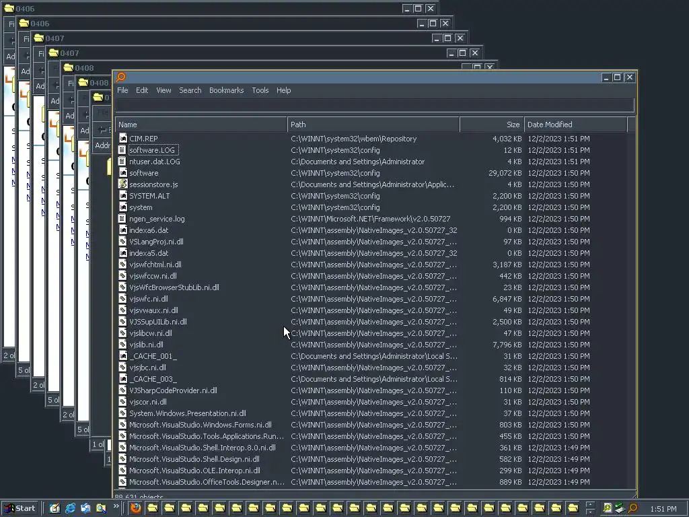Click the DLL icon beside VSLangProj.ni.dll

coord(123,242)
